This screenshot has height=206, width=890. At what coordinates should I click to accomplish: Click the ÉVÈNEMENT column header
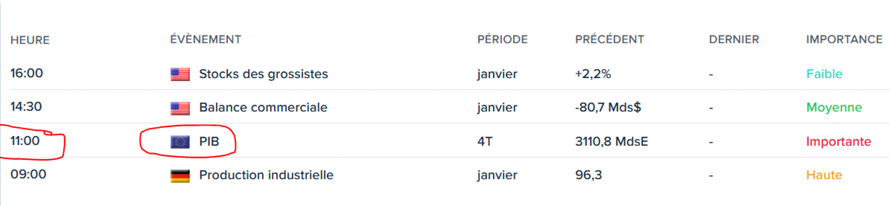click(206, 40)
